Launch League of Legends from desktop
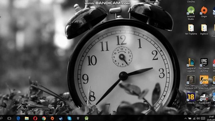Viewport: 215px width, 121px height. click(191, 65)
